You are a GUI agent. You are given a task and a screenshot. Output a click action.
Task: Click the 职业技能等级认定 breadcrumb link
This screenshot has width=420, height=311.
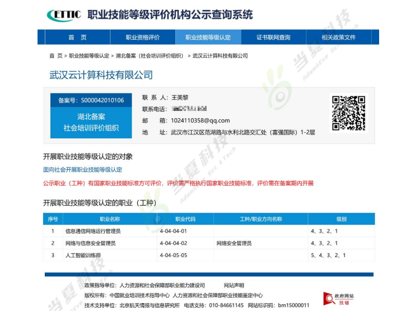(89, 56)
